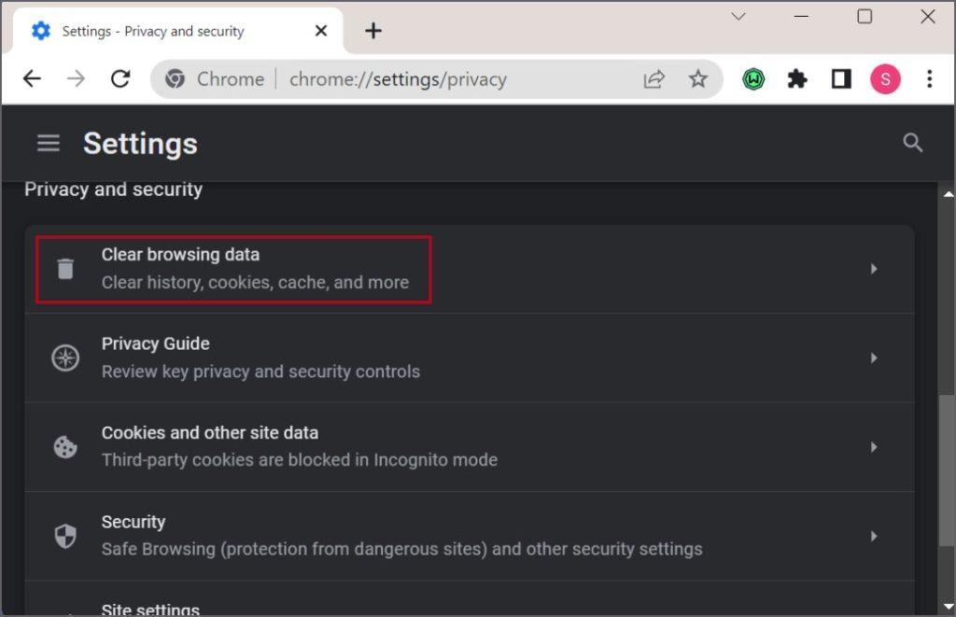Click the compass icon for Privacy Guide
The image size is (956, 617).
65,358
